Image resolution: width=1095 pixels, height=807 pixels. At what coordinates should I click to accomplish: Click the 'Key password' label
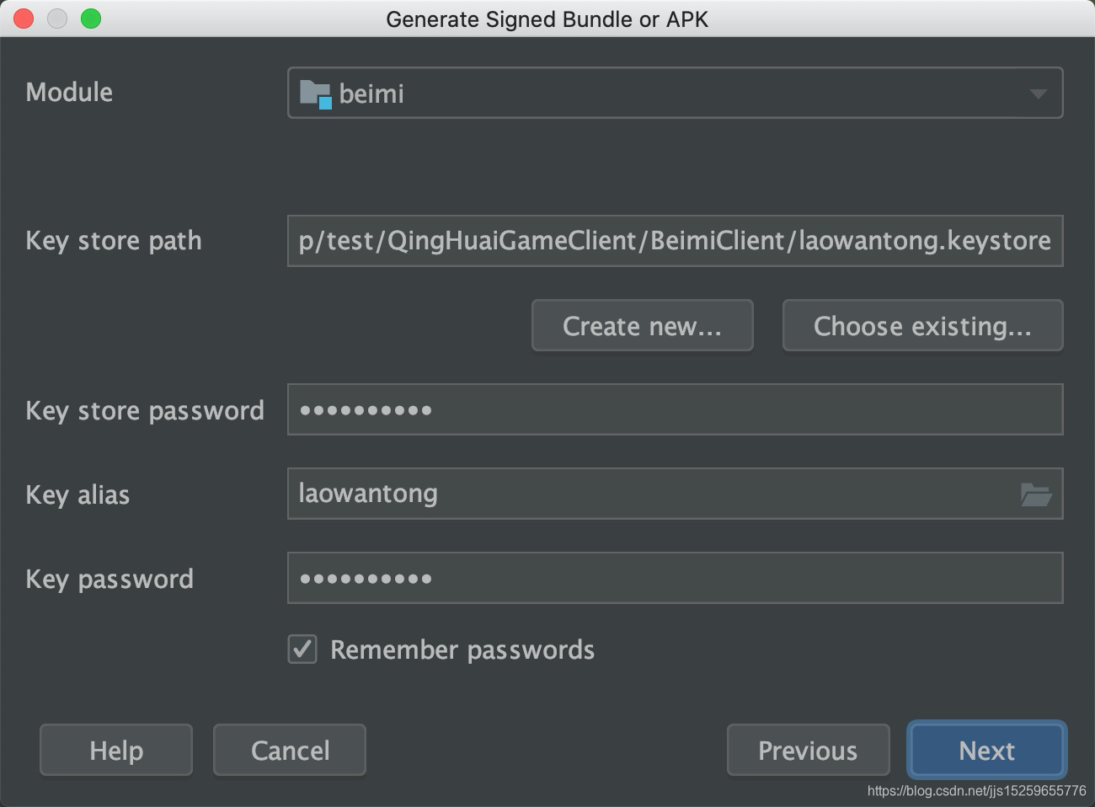pos(109,580)
